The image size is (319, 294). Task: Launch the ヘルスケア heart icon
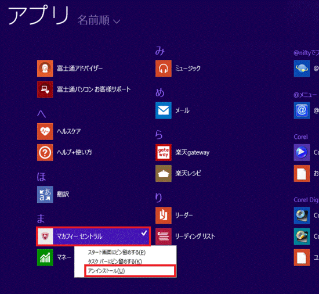click(45, 131)
